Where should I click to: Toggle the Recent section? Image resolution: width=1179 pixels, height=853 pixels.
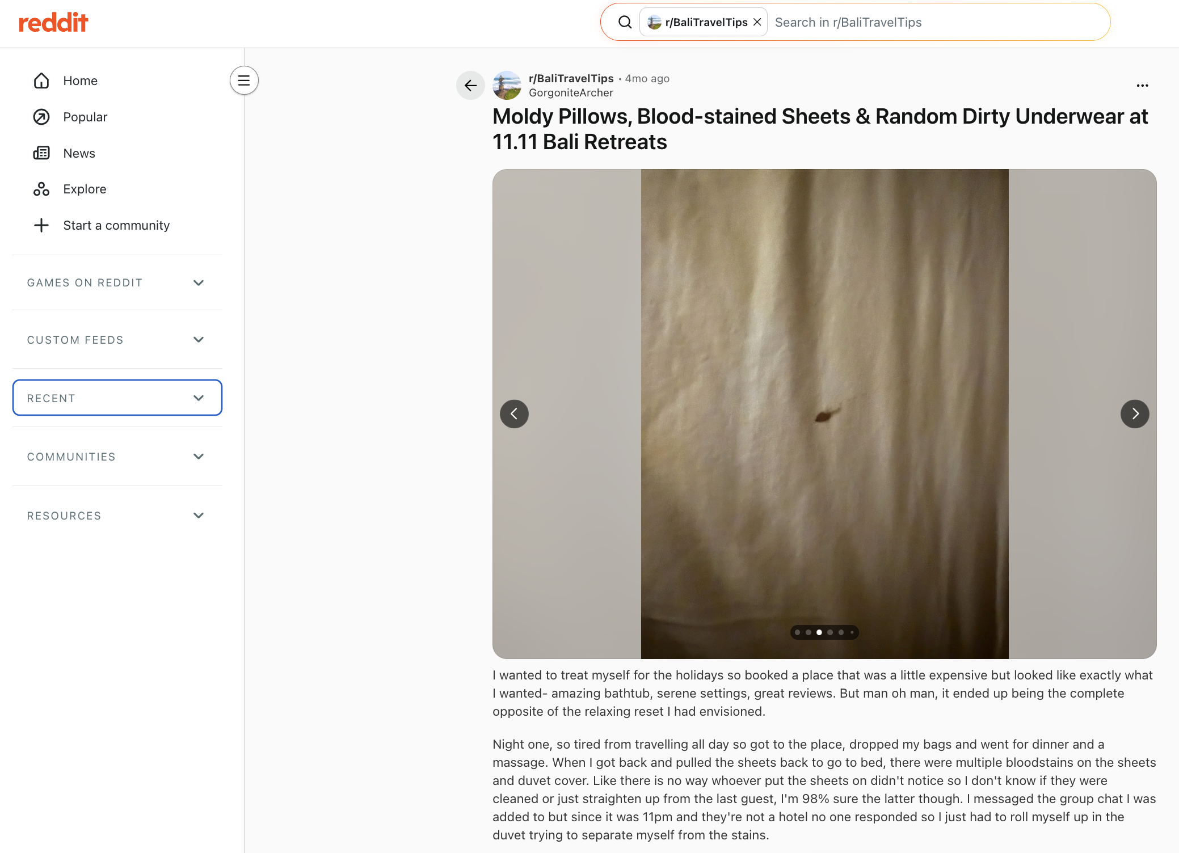(x=117, y=398)
